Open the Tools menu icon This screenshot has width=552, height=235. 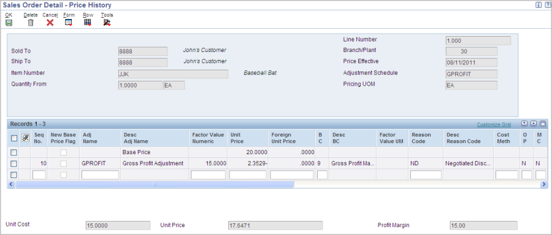[107, 23]
